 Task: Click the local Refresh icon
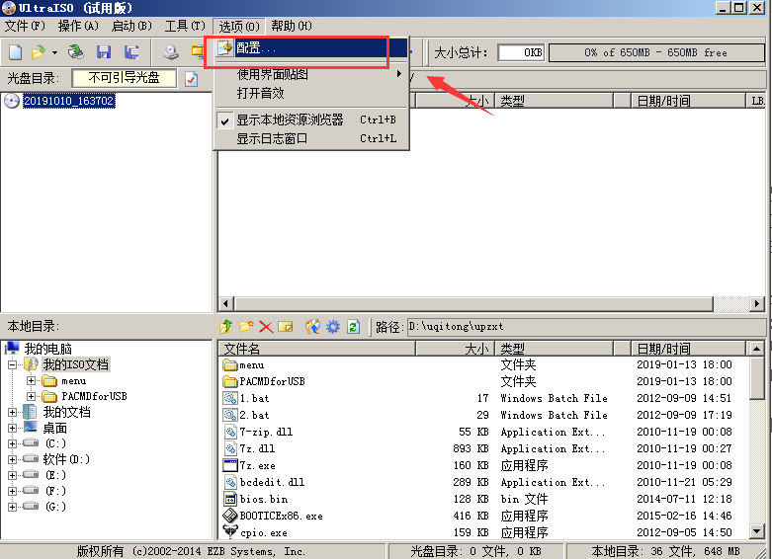coord(353,326)
